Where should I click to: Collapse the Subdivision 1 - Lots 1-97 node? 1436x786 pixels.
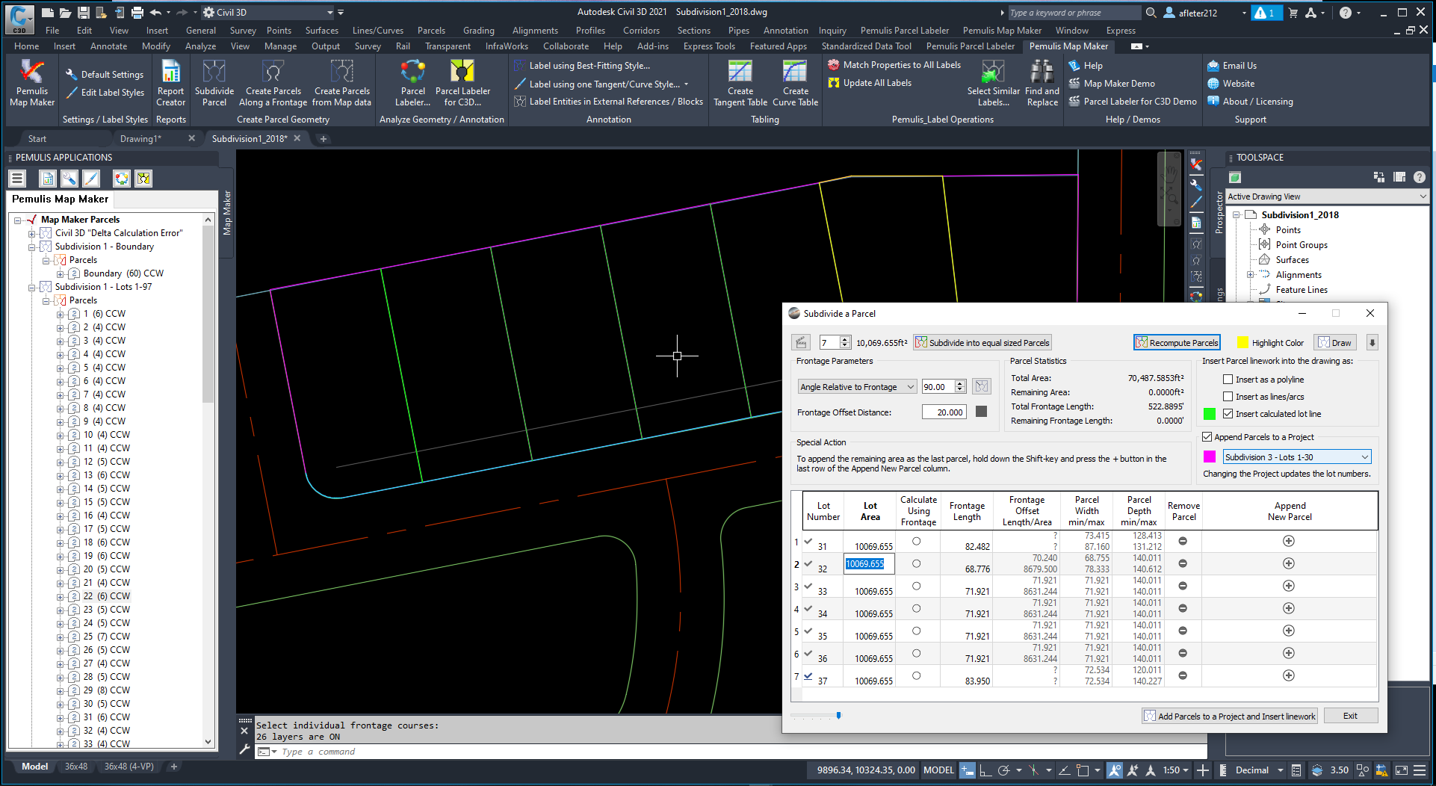pyautogui.click(x=32, y=287)
